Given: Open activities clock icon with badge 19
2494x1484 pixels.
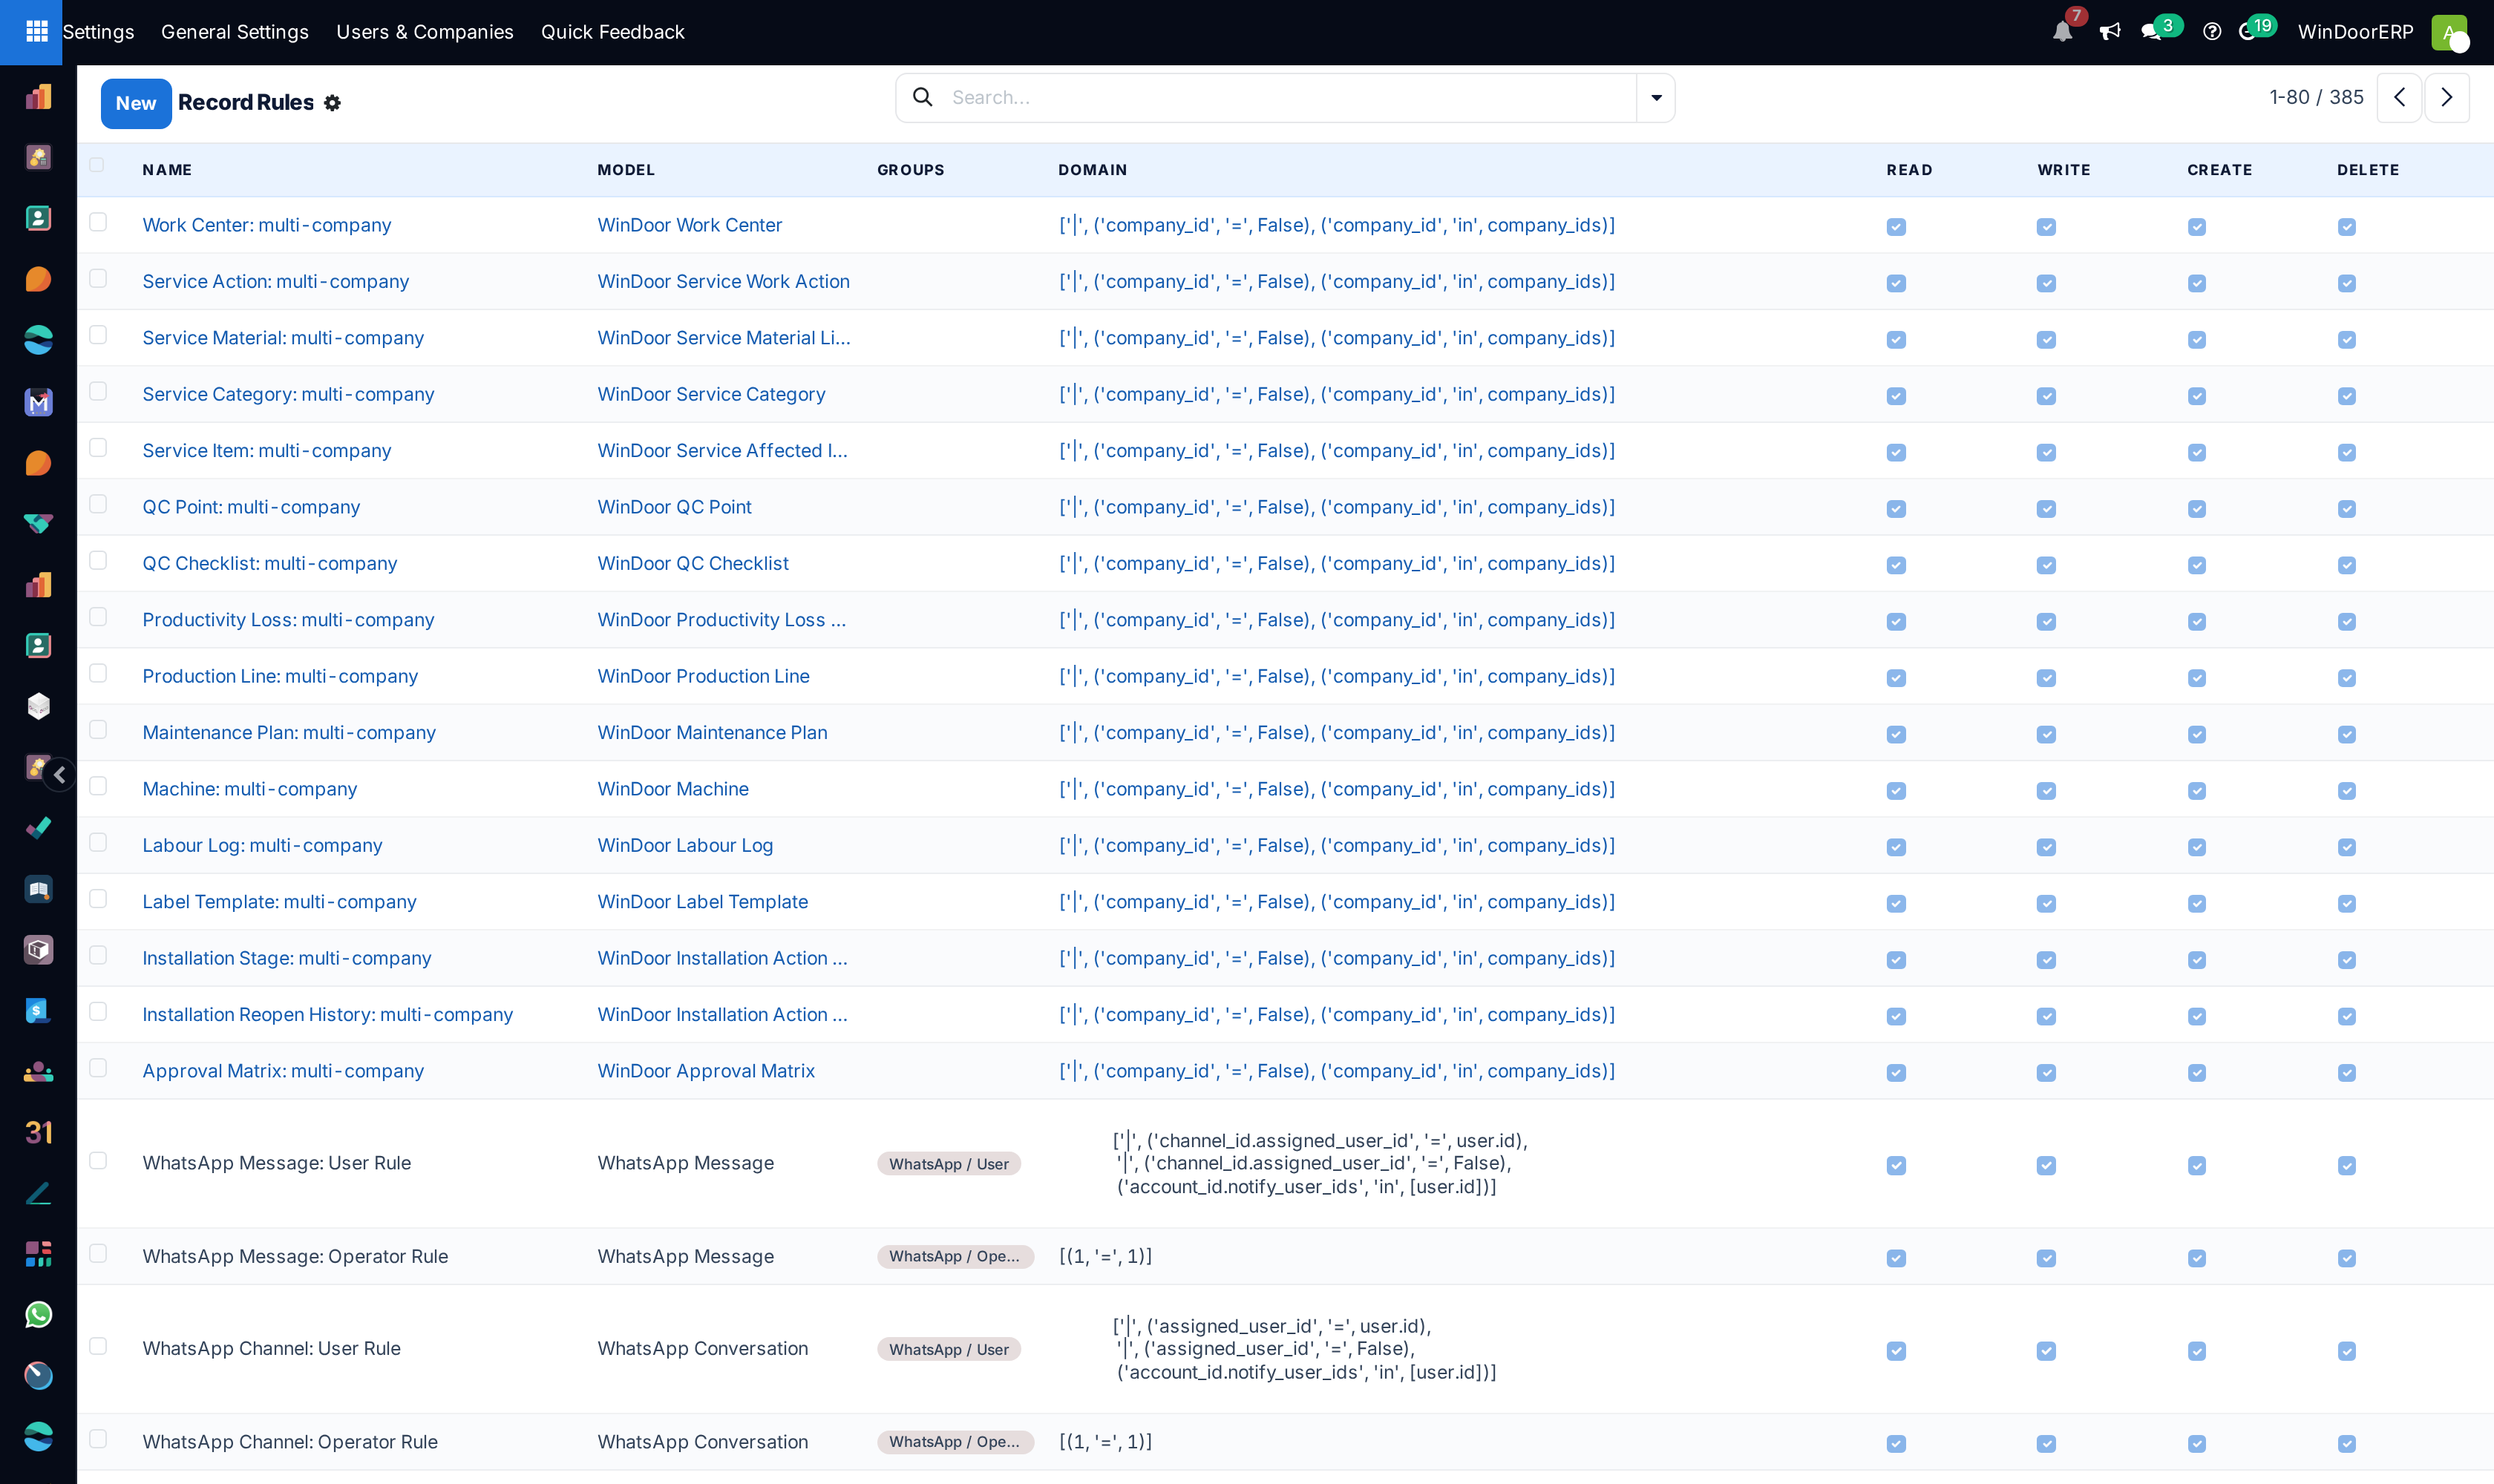Looking at the screenshot, I should tap(2247, 32).
